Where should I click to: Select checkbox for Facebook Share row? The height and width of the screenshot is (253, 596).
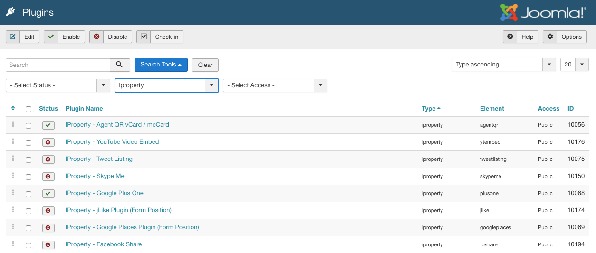29,245
